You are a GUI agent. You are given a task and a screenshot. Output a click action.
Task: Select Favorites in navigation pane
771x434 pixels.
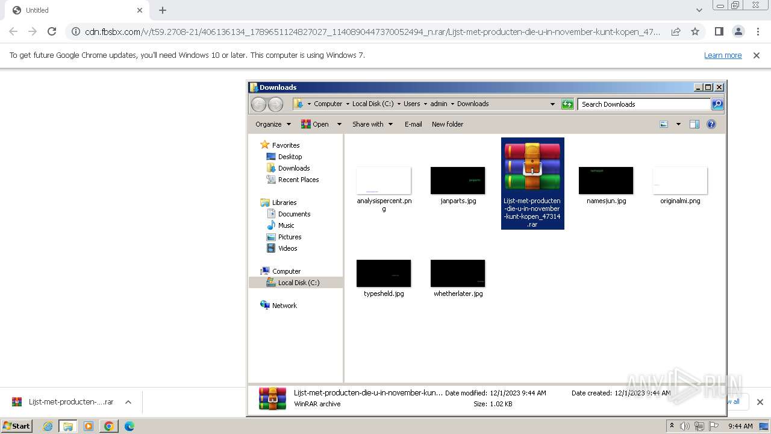click(x=286, y=145)
